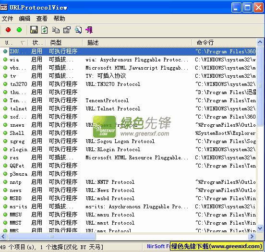Click 'URL:Telnet Protocol' description cell
The height and width of the screenshot is (252, 265).
(x=113, y=108)
